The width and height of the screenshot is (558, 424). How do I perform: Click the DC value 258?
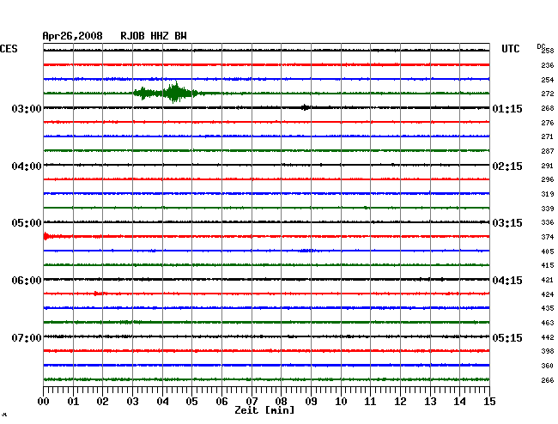pos(548,51)
